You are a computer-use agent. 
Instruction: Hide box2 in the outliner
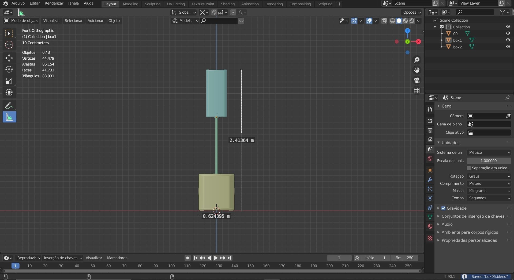[508, 47]
